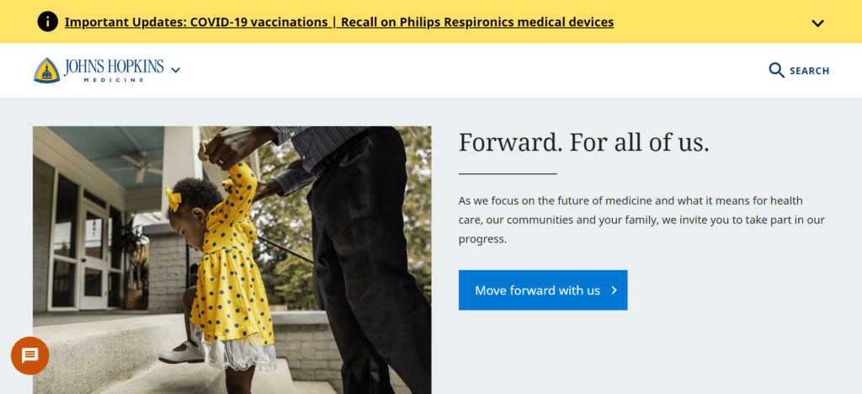The width and height of the screenshot is (862, 394).
Task: Click the Johns Hopkins dome shield icon
Action: pos(46,71)
